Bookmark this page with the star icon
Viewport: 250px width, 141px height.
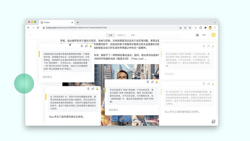pyautogui.click(x=190, y=28)
